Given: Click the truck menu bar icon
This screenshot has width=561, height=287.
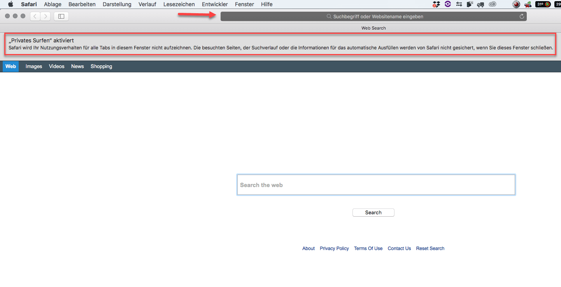Looking at the screenshot, I should pos(481,5).
